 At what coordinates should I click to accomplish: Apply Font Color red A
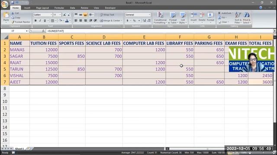coord(67,21)
